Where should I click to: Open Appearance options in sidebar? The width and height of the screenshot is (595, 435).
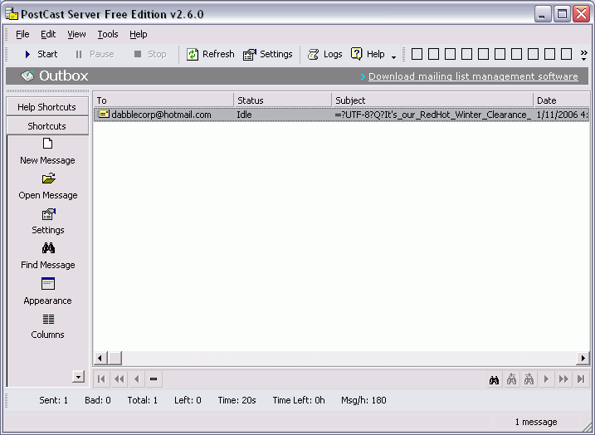click(48, 291)
